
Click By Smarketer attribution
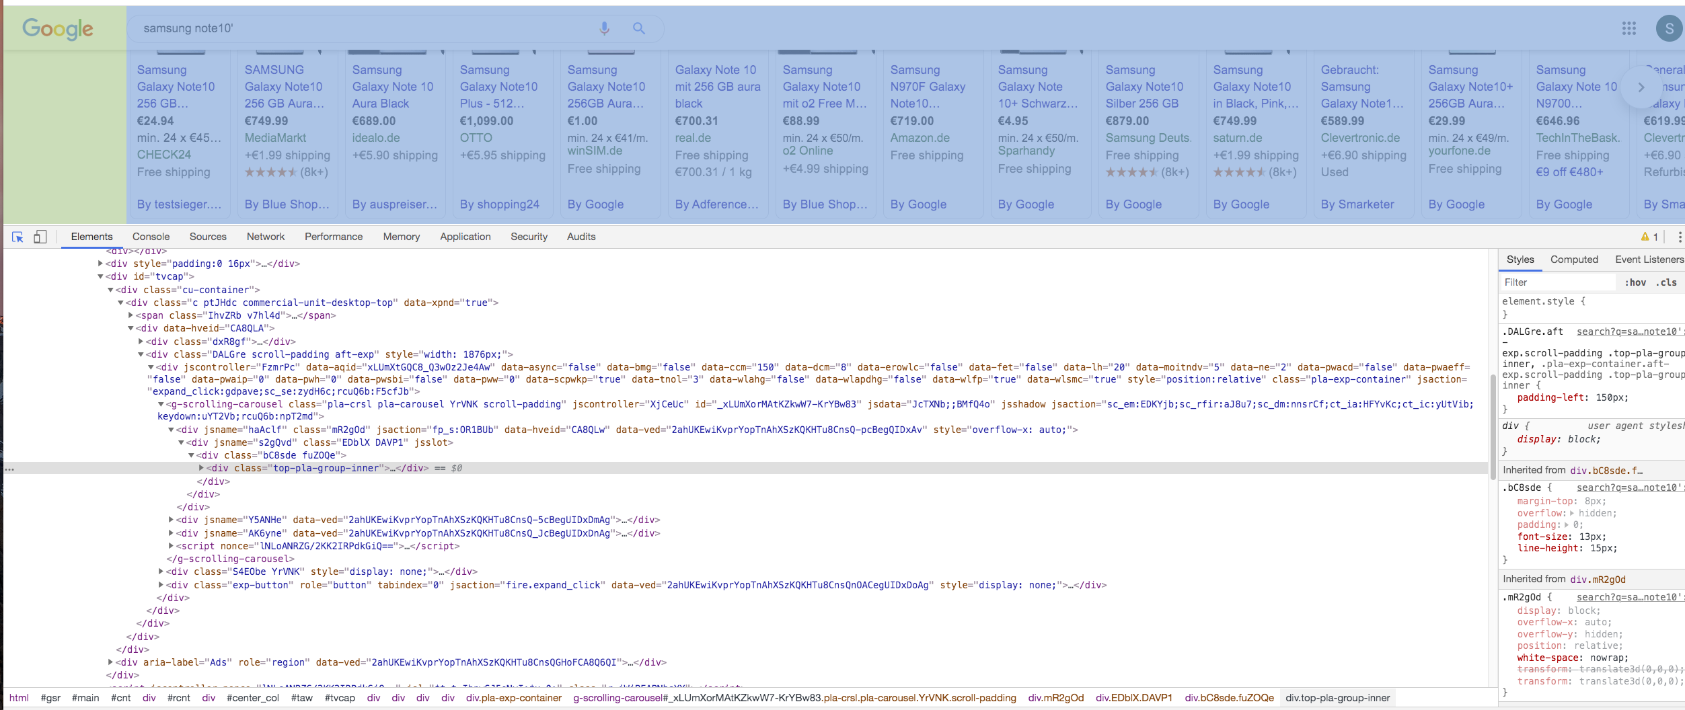point(1357,204)
